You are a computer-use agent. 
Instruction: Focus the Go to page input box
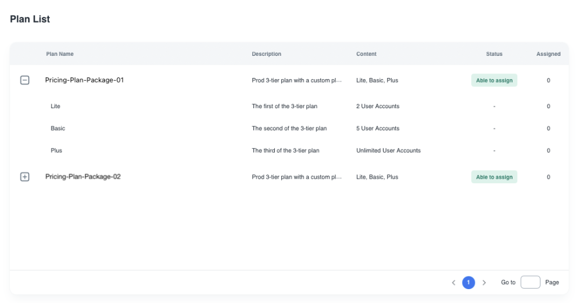530,283
